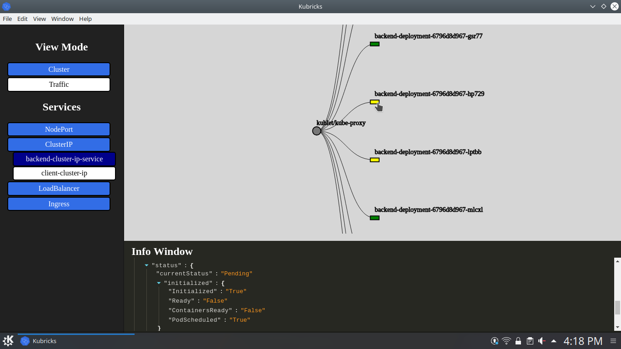The image size is (621, 349).
Task: Switch view mode to Traffic
Action: (59, 85)
